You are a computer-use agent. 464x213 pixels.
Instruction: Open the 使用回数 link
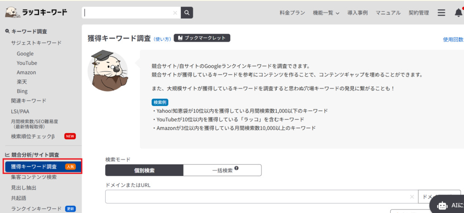(x=453, y=39)
